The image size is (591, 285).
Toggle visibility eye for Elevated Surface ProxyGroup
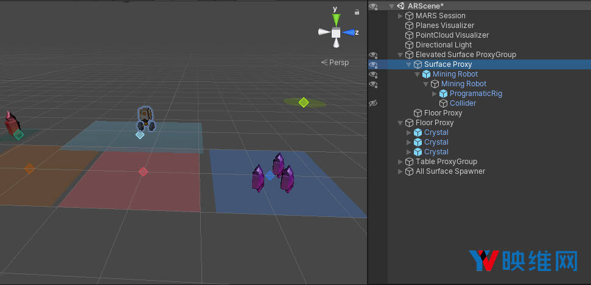373,55
